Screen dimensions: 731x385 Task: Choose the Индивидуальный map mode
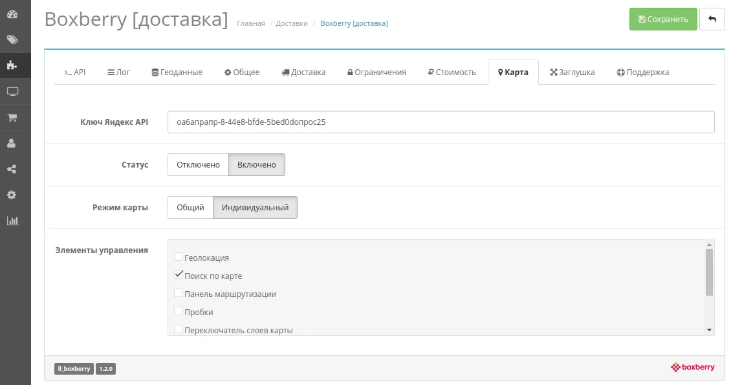point(255,208)
